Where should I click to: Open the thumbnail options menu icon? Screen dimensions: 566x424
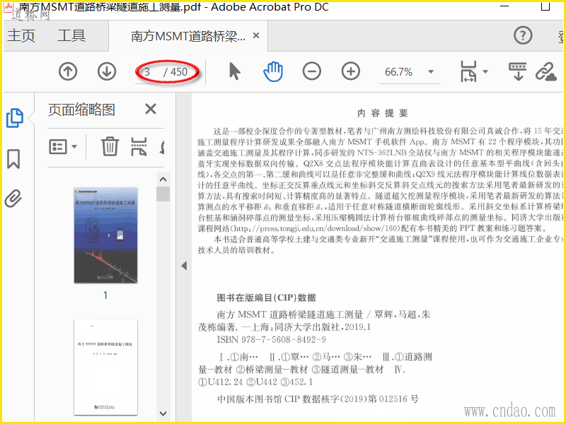pyautogui.click(x=62, y=147)
